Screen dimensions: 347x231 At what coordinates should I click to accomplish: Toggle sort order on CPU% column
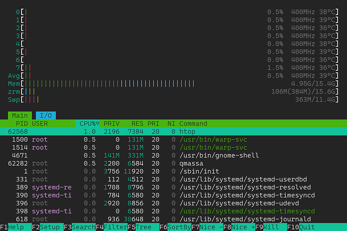coord(88,124)
